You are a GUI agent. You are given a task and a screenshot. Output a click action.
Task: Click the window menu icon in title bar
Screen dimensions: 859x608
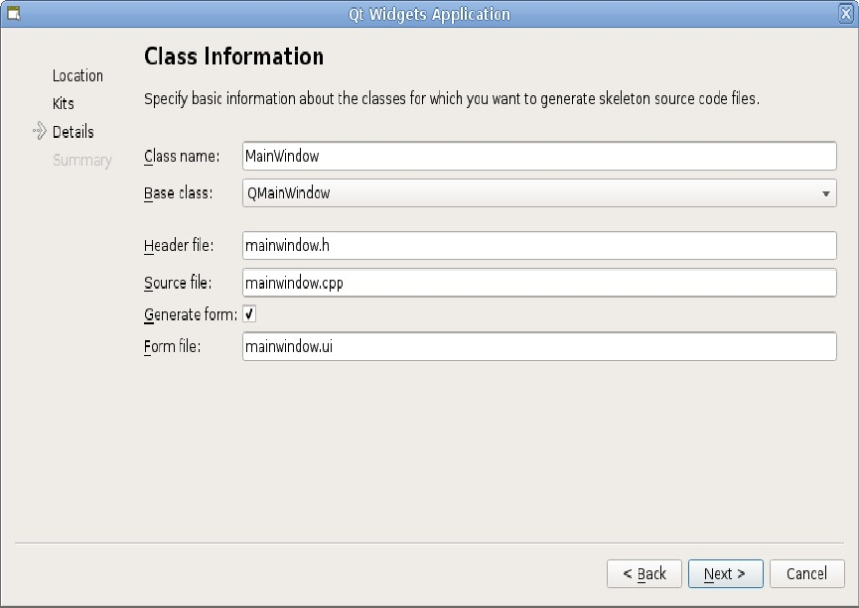tap(13, 14)
